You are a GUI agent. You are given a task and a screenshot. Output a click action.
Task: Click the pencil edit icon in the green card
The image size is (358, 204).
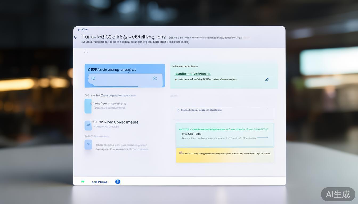[267, 79]
